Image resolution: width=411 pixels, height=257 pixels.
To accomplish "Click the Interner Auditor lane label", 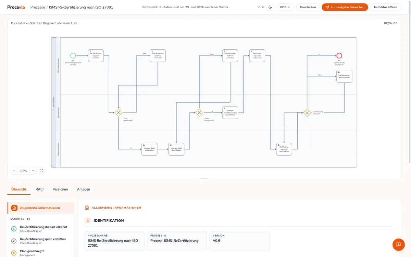I will click(58, 149).
